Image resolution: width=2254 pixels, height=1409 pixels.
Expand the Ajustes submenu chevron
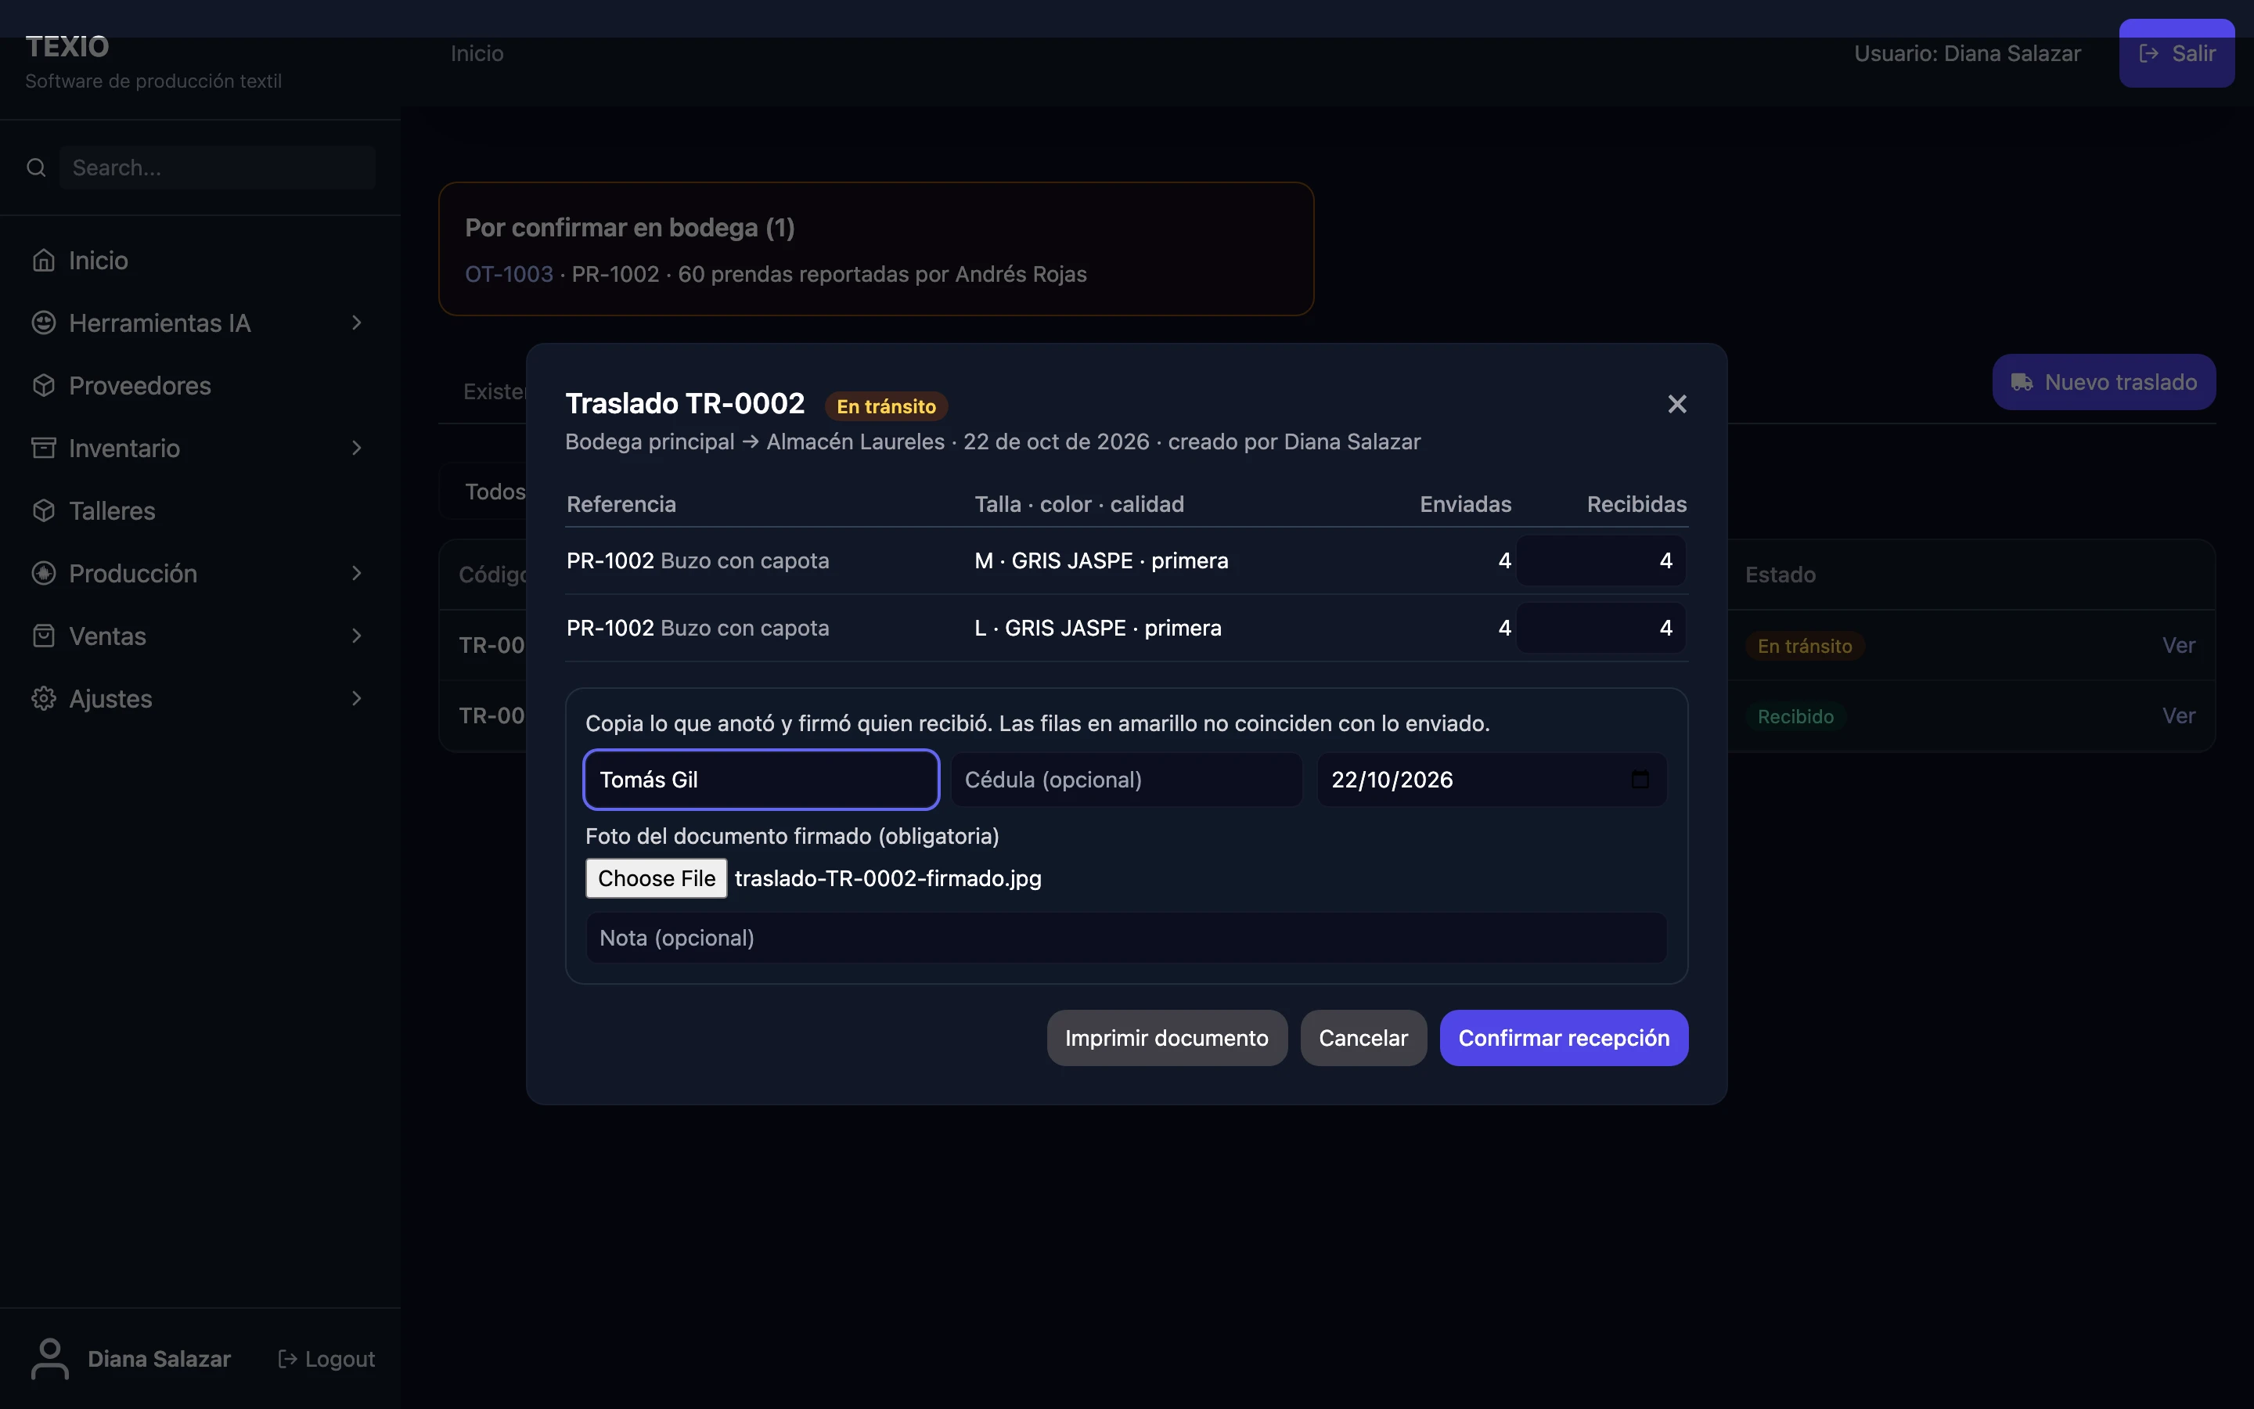(357, 698)
